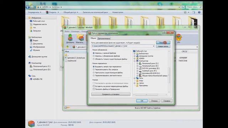The width and height of the screenshot is (228, 128).
Task: Click the Новая папка button in dialog
Action: 163,46
